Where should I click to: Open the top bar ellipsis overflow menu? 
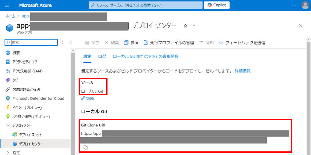point(294,5)
